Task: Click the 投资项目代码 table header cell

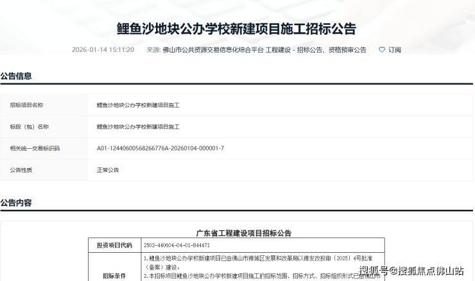Action: (114, 245)
